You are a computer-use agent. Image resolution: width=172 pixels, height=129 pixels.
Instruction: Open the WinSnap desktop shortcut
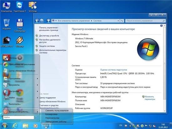pyautogui.click(x=33, y=7)
